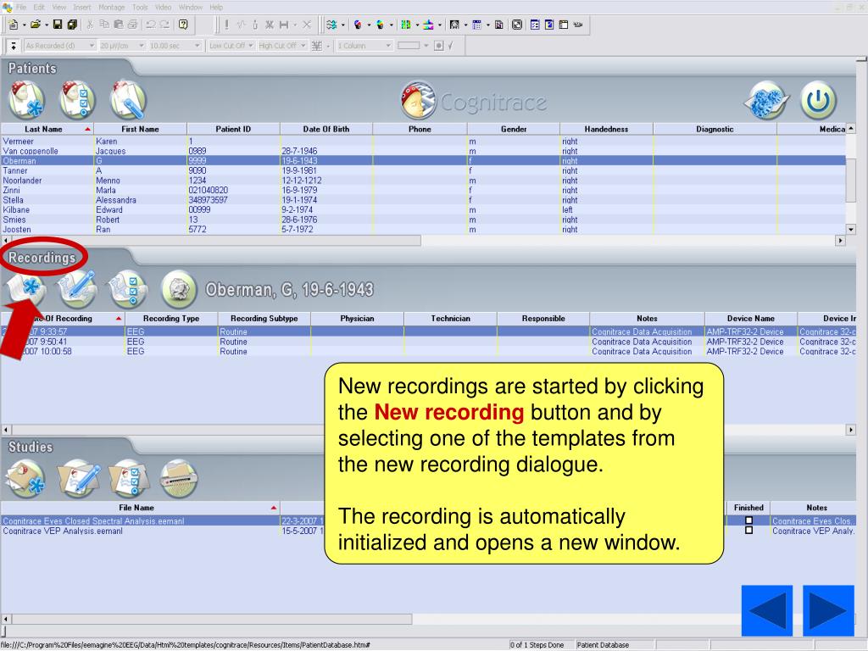Click the New document toolbar icon
Screen dimensions: 868x651
point(14,25)
